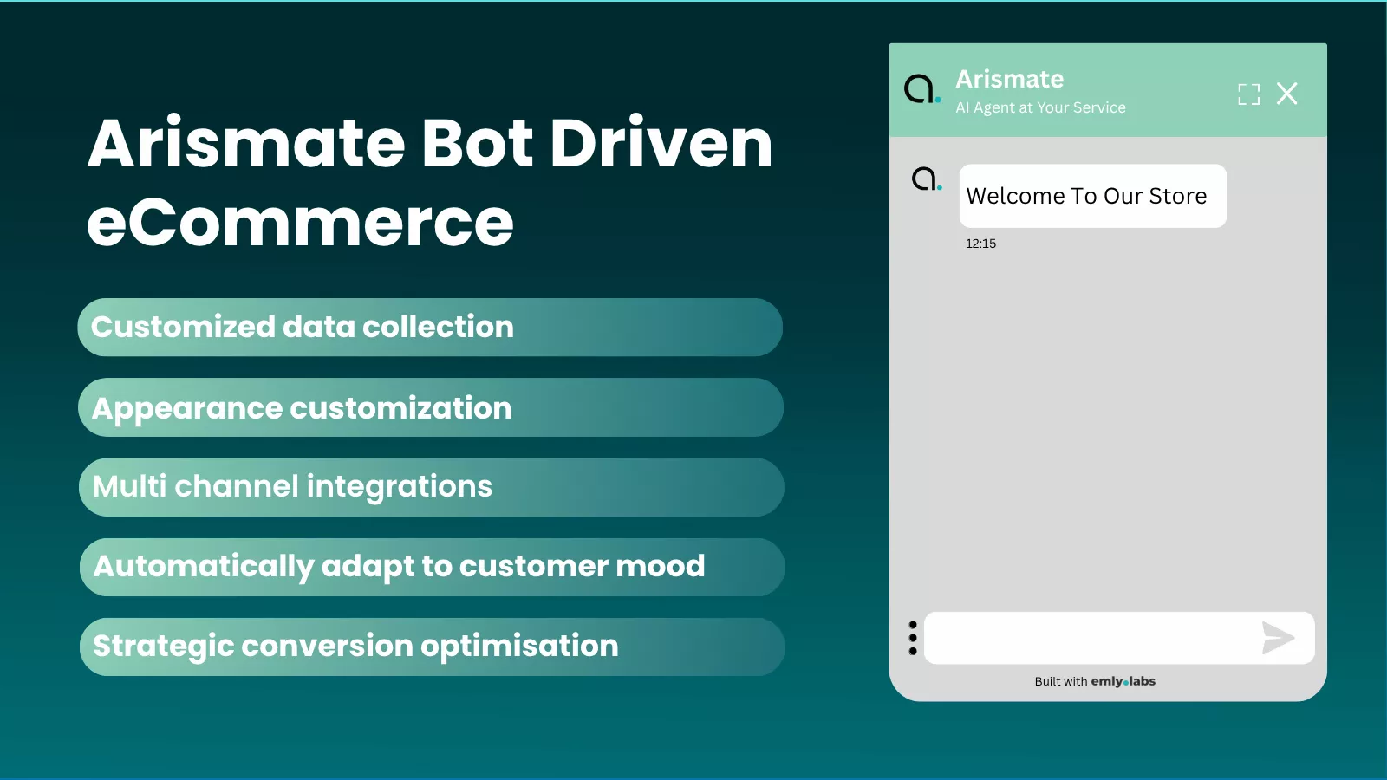
Task: Select the Strategic conversion optimisation pill
Action: (x=432, y=647)
